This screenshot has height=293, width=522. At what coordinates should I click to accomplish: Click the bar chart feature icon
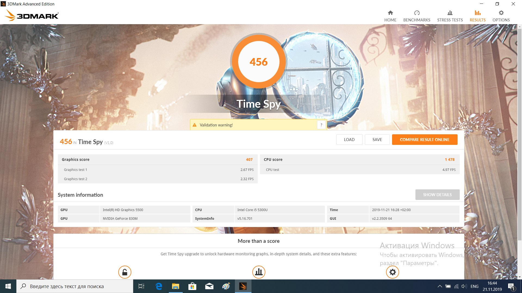click(x=259, y=272)
